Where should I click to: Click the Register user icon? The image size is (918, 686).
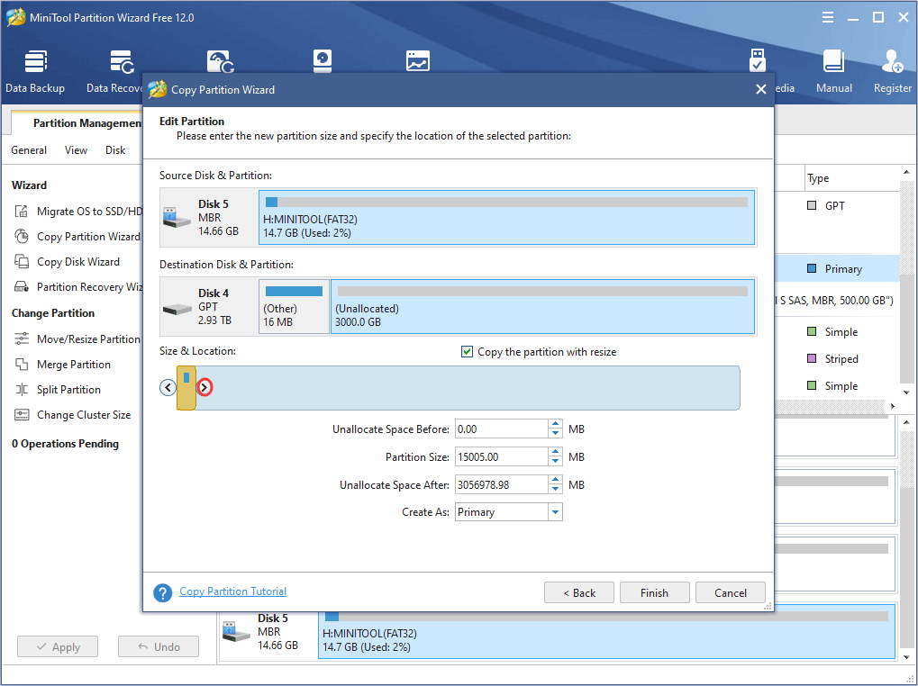(892, 61)
